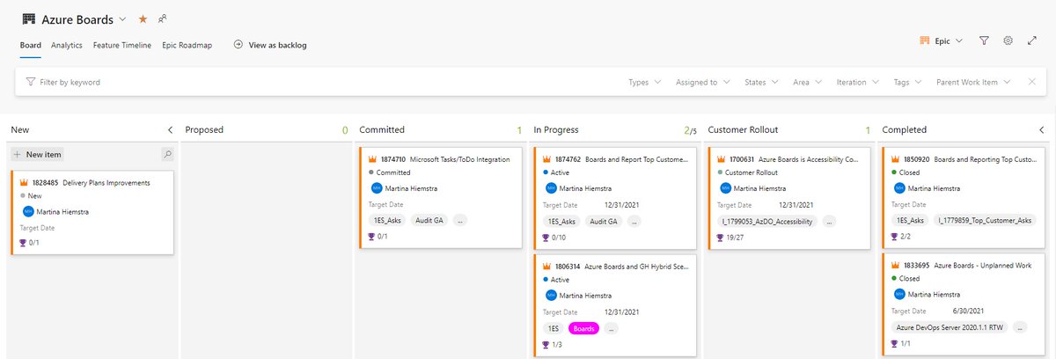Open the Epic backlog level dropdown
The image size is (1056, 359).
point(941,40)
